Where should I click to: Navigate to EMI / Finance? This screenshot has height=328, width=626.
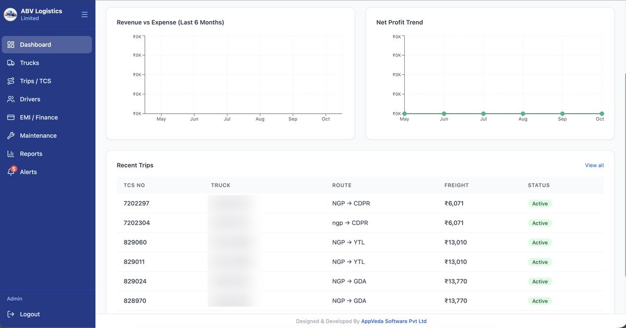pyautogui.click(x=47, y=117)
